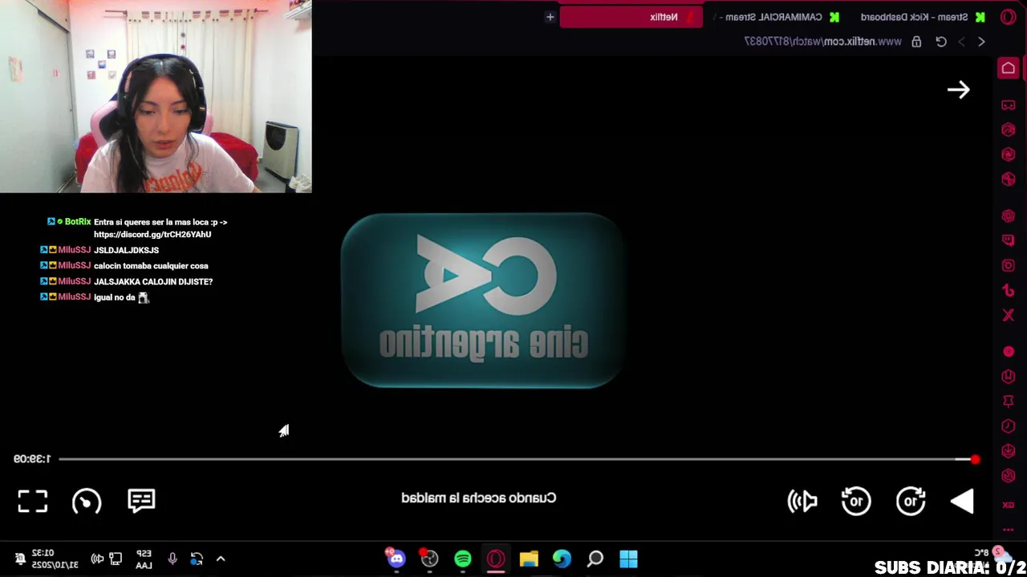This screenshot has width=1027, height=577.
Task: Open Twitch in the Opera sidebar
Action: (x=1009, y=240)
